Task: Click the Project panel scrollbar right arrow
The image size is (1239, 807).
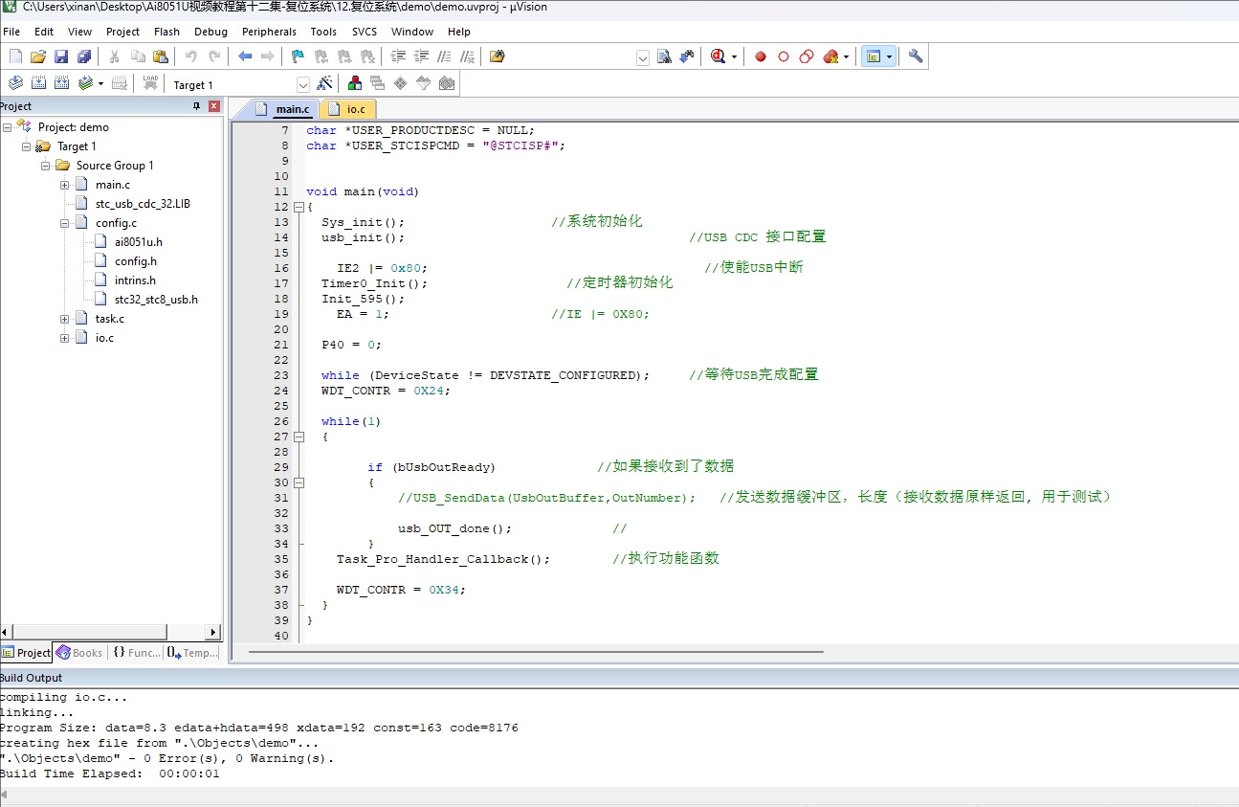Action: (x=213, y=632)
